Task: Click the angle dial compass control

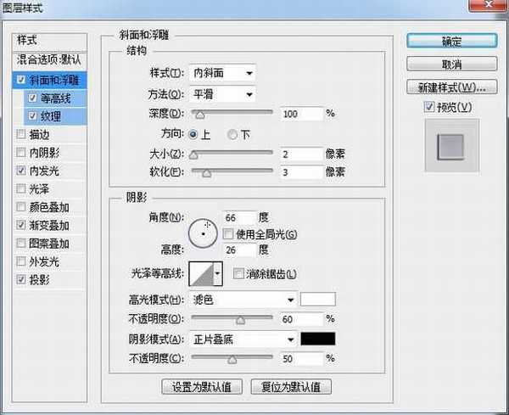Action: 204,230
